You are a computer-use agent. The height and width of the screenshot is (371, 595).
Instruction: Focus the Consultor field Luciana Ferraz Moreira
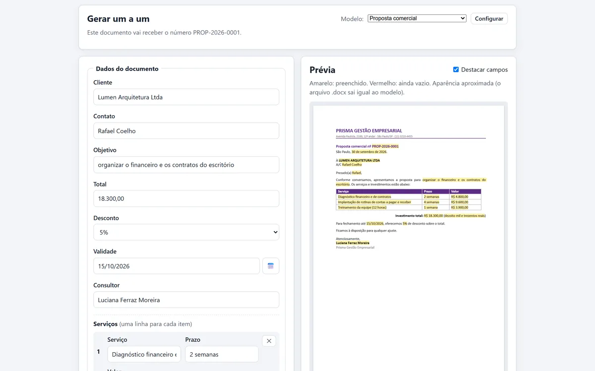(x=186, y=300)
